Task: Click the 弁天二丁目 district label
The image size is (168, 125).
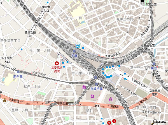Action: tap(124, 20)
